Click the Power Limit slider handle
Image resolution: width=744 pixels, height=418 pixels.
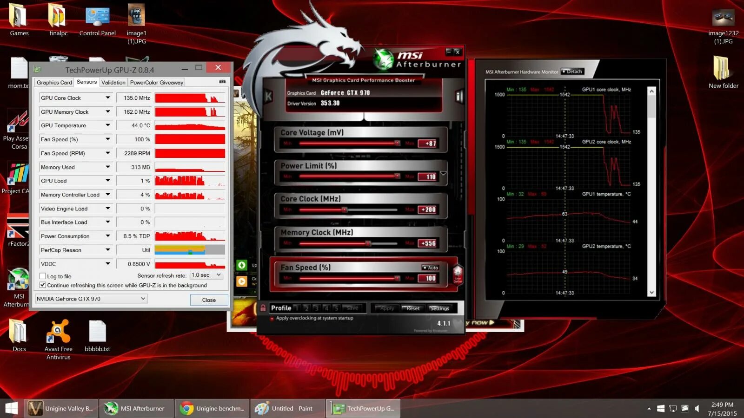coord(397,176)
